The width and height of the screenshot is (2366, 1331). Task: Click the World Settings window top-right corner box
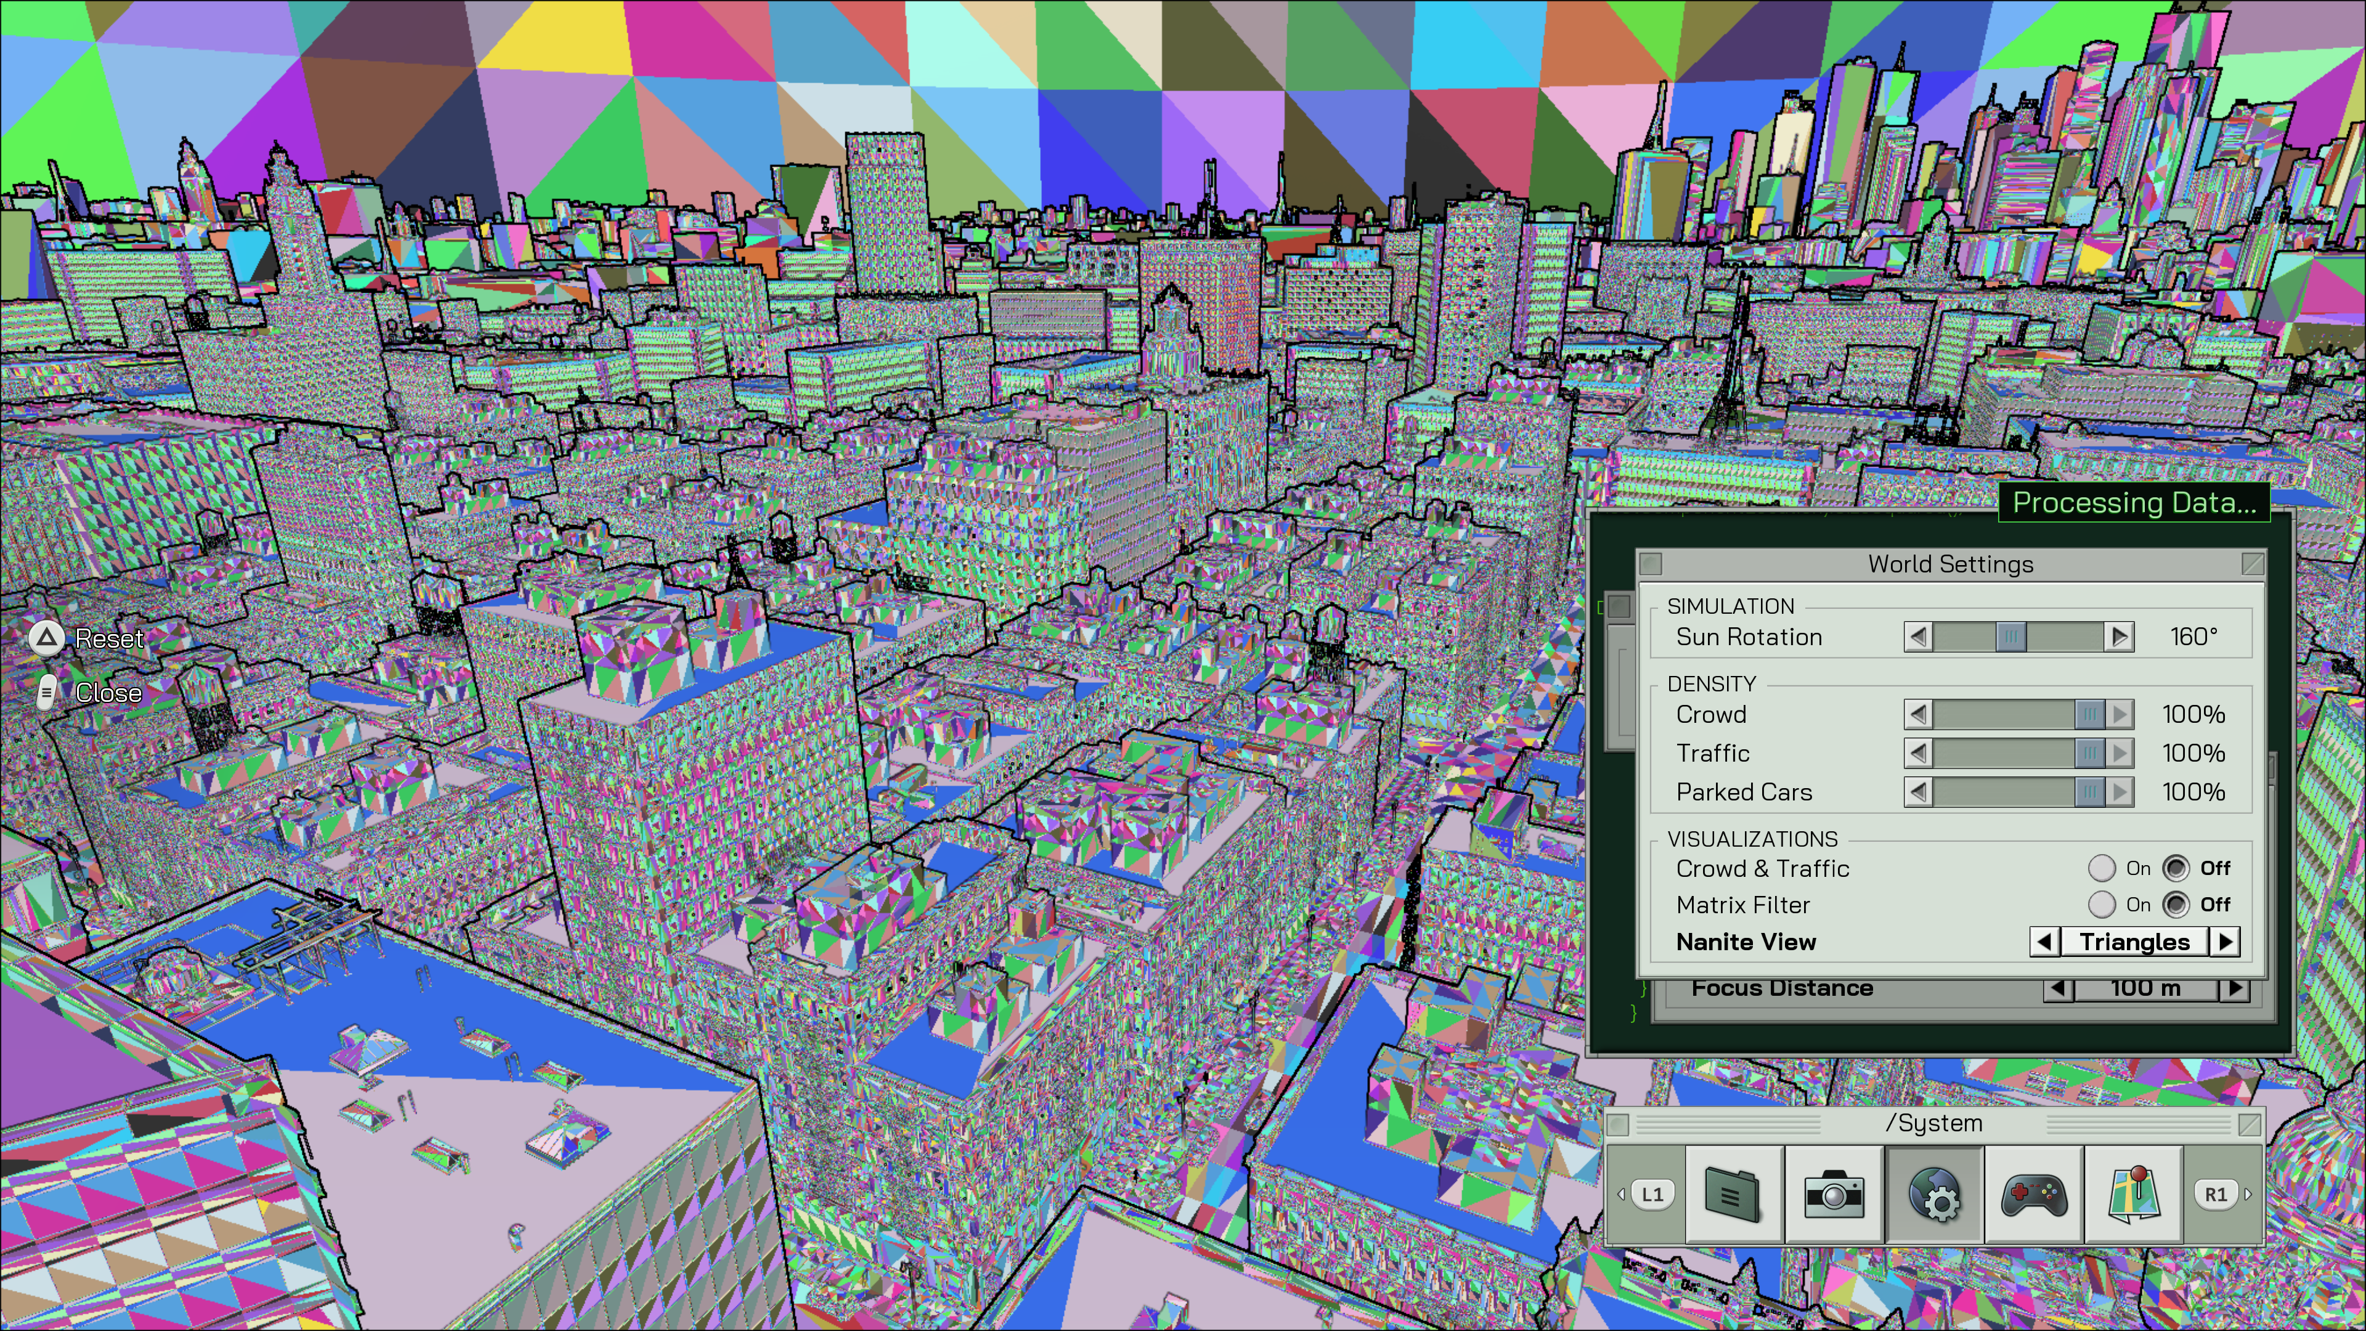coord(2252,563)
